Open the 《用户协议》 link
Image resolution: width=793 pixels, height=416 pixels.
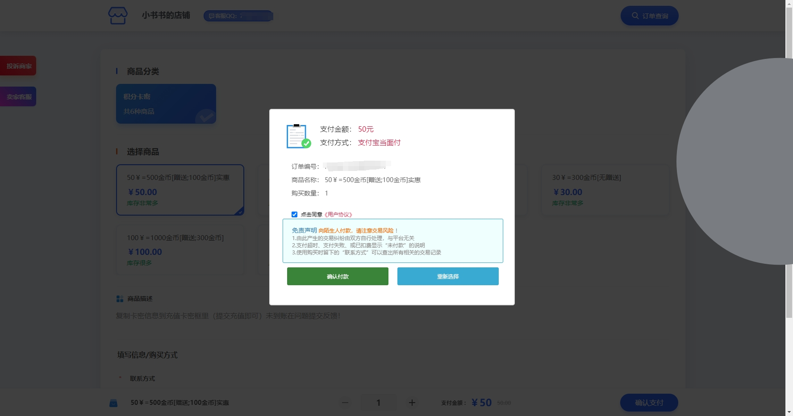coord(338,215)
